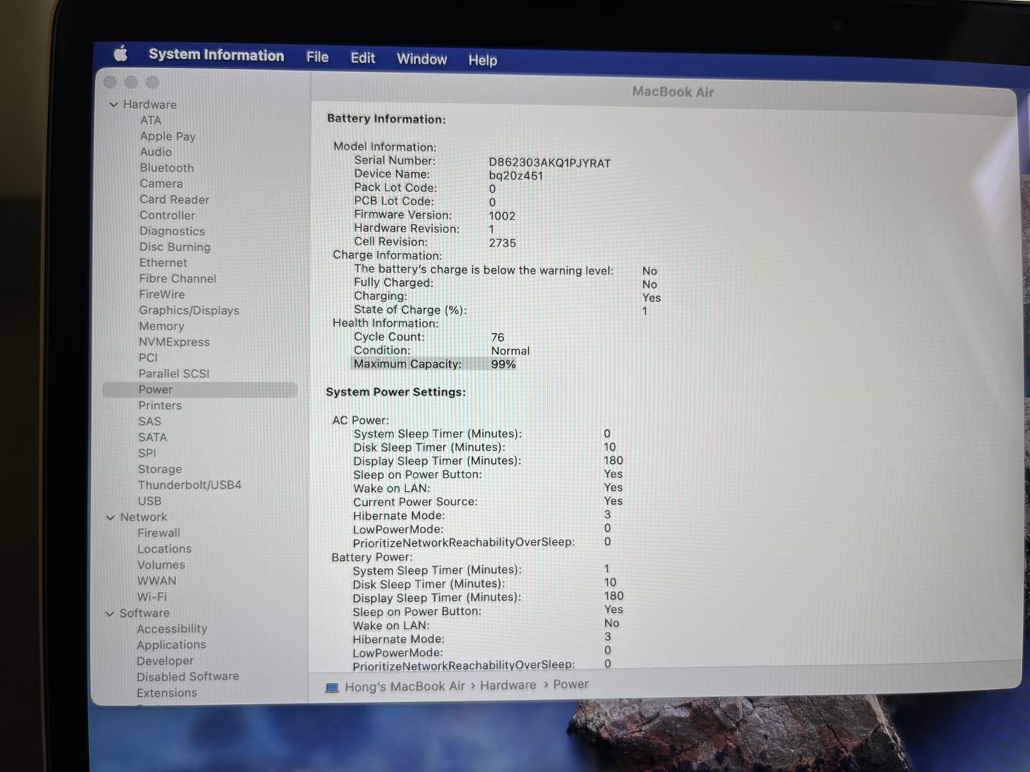1030x772 pixels.
Task: Select Accessibility under Software
Action: click(x=172, y=629)
